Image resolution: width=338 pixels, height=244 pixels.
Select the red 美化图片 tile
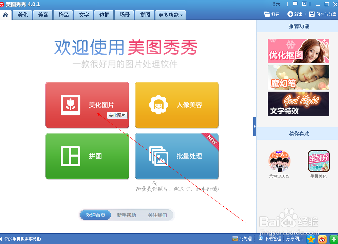click(x=87, y=105)
